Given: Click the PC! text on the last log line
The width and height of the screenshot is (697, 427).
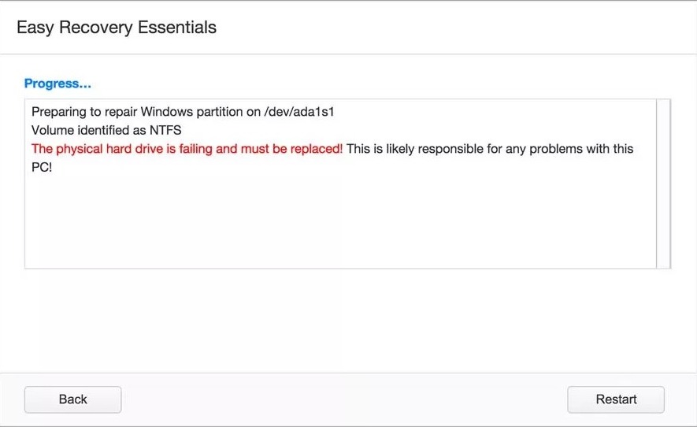Looking at the screenshot, I should (x=41, y=167).
